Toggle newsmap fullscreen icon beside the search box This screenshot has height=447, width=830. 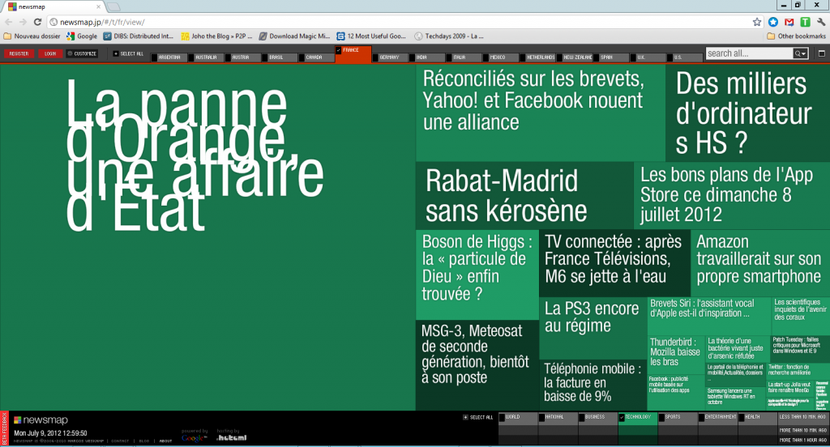pyautogui.click(x=822, y=53)
